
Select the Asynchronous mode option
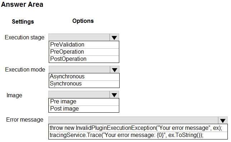84,77
